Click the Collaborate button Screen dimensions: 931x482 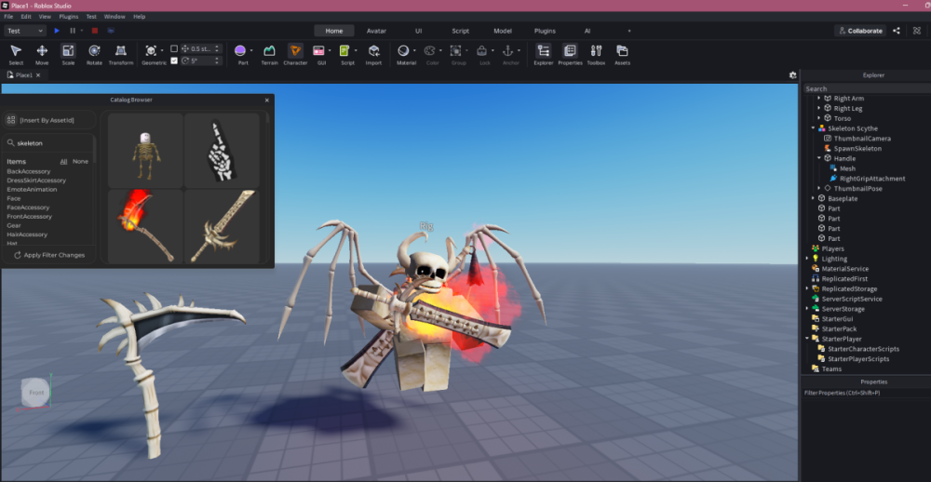[x=859, y=31]
